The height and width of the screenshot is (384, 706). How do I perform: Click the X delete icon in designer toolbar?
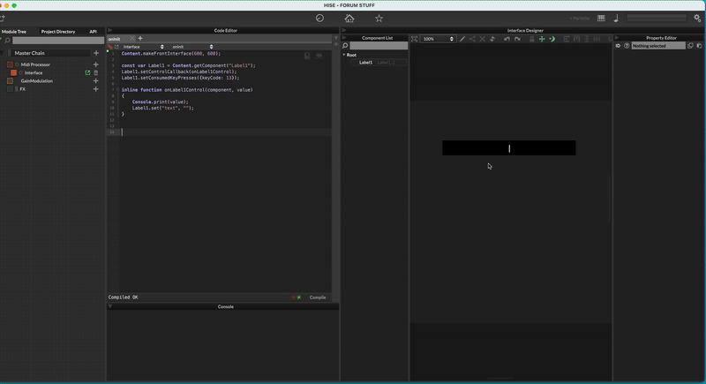pos(482,39)
